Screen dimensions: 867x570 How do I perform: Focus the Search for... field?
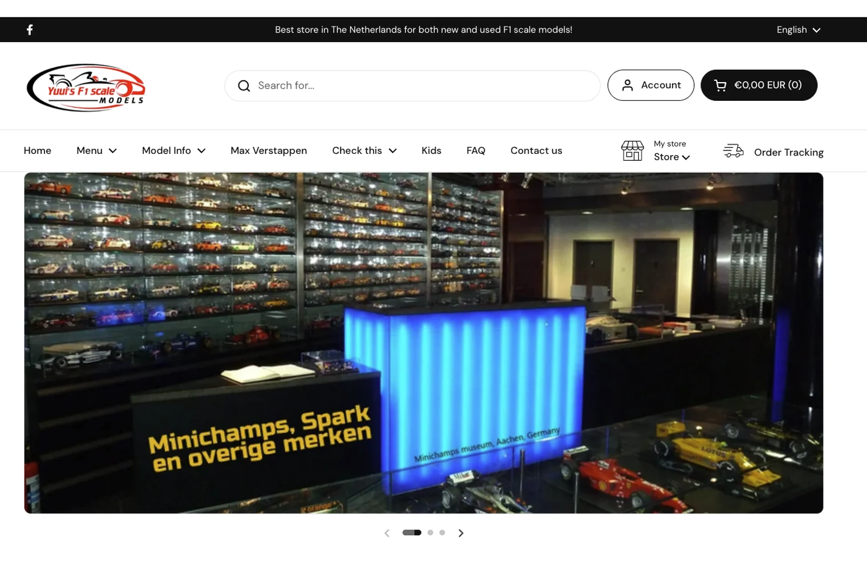(x=412, y=85)
